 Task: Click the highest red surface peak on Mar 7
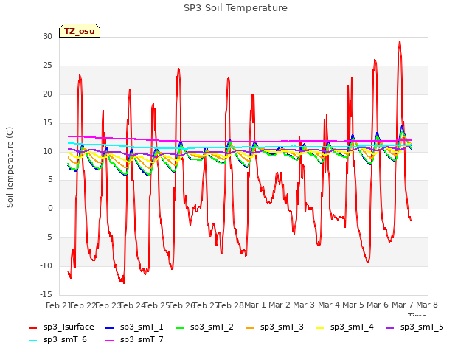[x=400, y=41]
